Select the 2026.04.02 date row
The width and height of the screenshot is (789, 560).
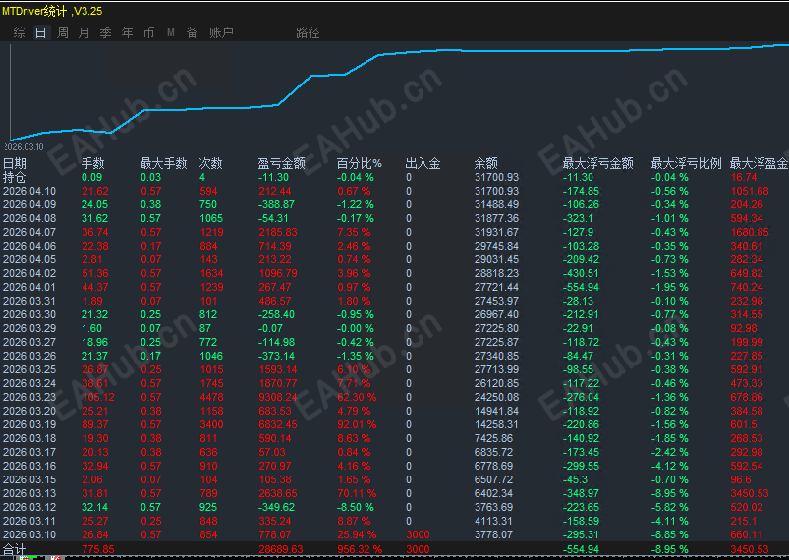[395, 273]
